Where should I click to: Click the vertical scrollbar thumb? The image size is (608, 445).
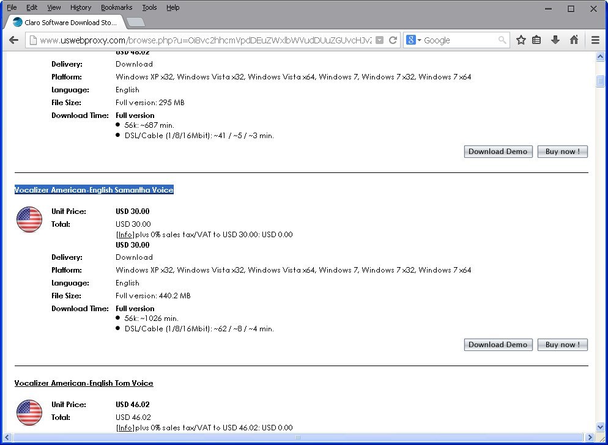(x=600, y=81)
